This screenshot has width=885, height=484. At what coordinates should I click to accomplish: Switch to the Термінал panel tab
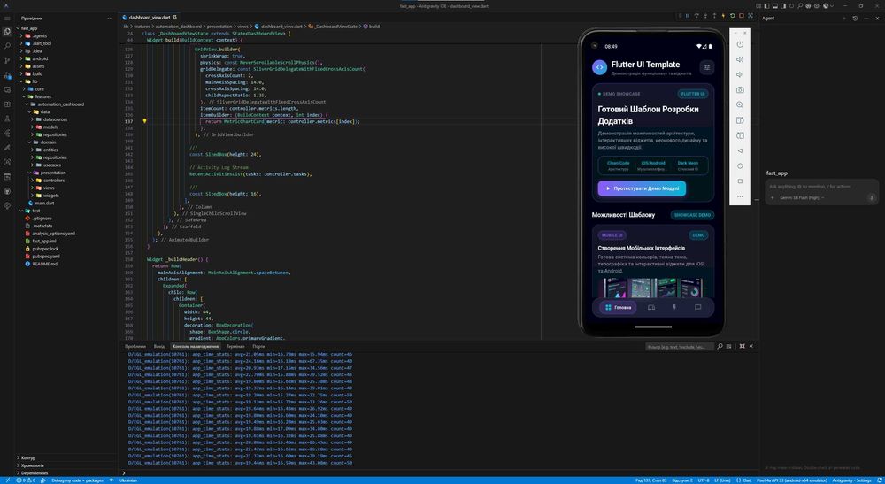point(235,346)
